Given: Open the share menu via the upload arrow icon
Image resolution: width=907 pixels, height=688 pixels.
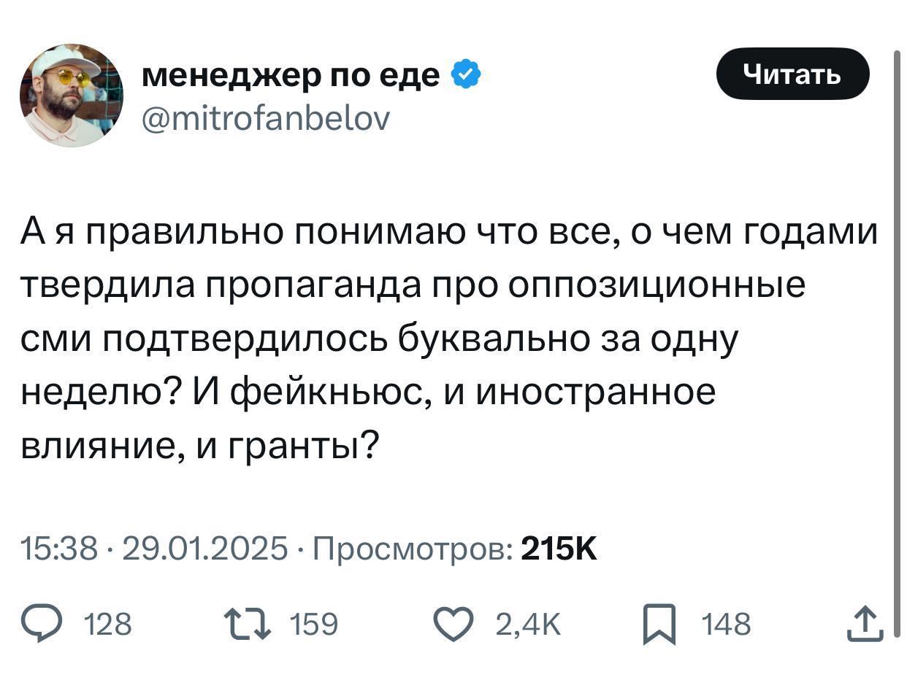Looking at the screenshot, I should [862, 625].
